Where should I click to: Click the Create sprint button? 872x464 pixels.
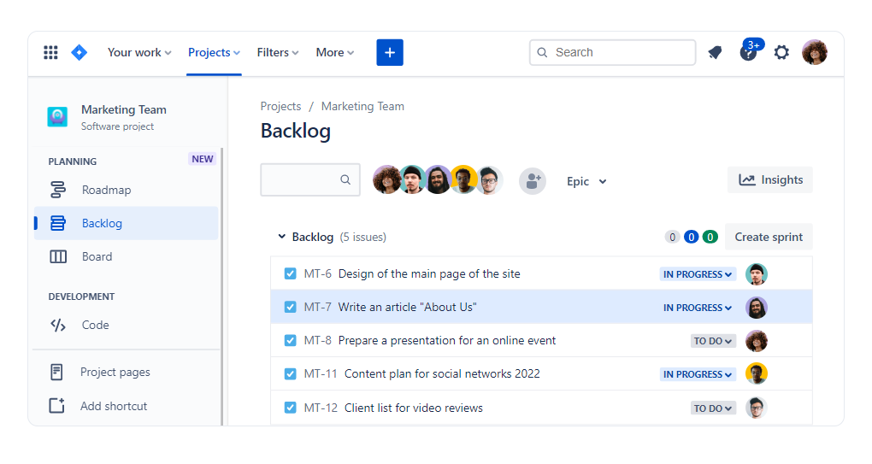[x=769, y=237]
